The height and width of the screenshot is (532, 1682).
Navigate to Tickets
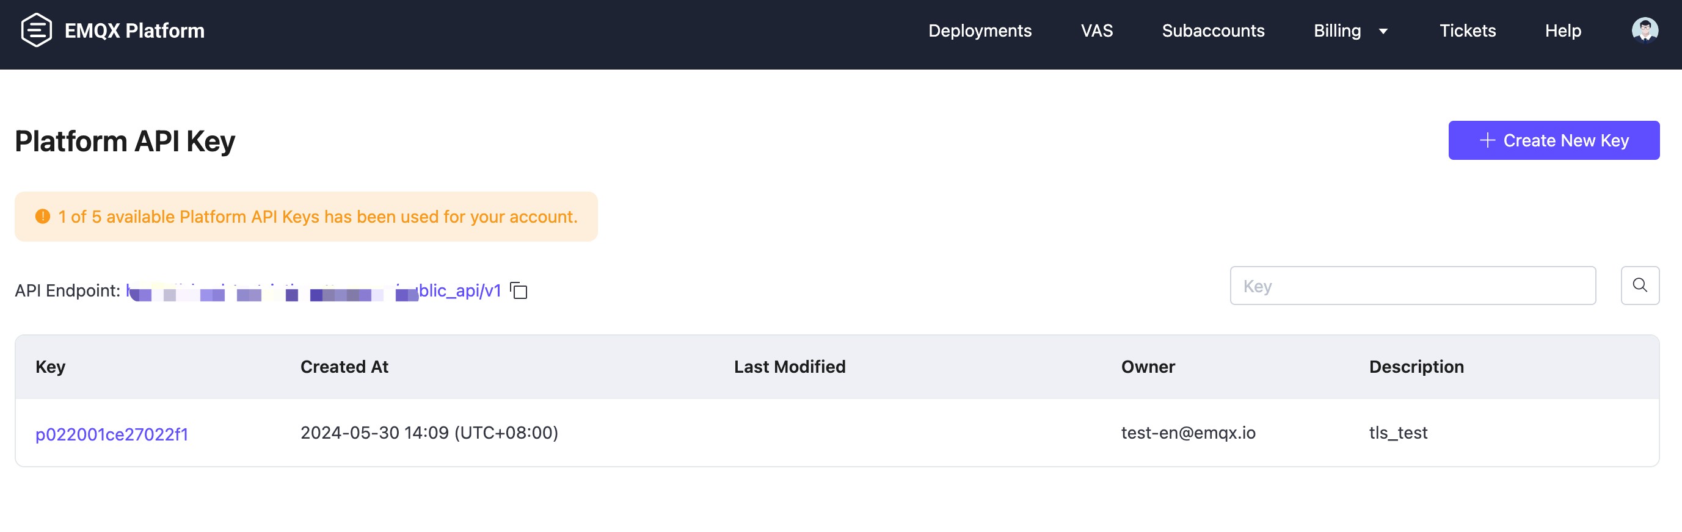tap(1467, 31)
